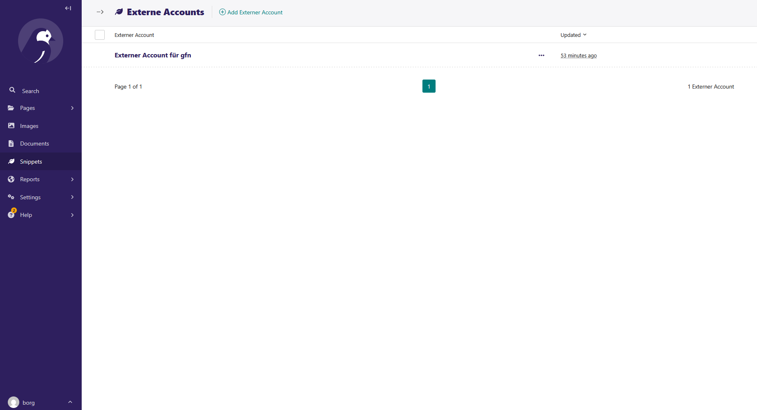Click the Wagtail bird logo
The height and width of the screenshot is (410, 757).
pos(40,41)
